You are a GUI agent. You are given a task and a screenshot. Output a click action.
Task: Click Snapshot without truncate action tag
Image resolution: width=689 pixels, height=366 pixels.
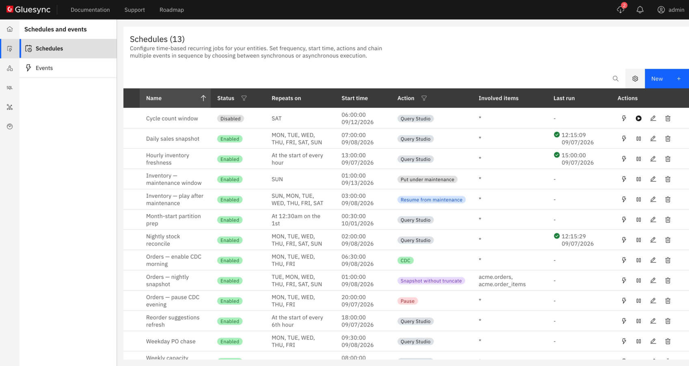coord(431,281)
